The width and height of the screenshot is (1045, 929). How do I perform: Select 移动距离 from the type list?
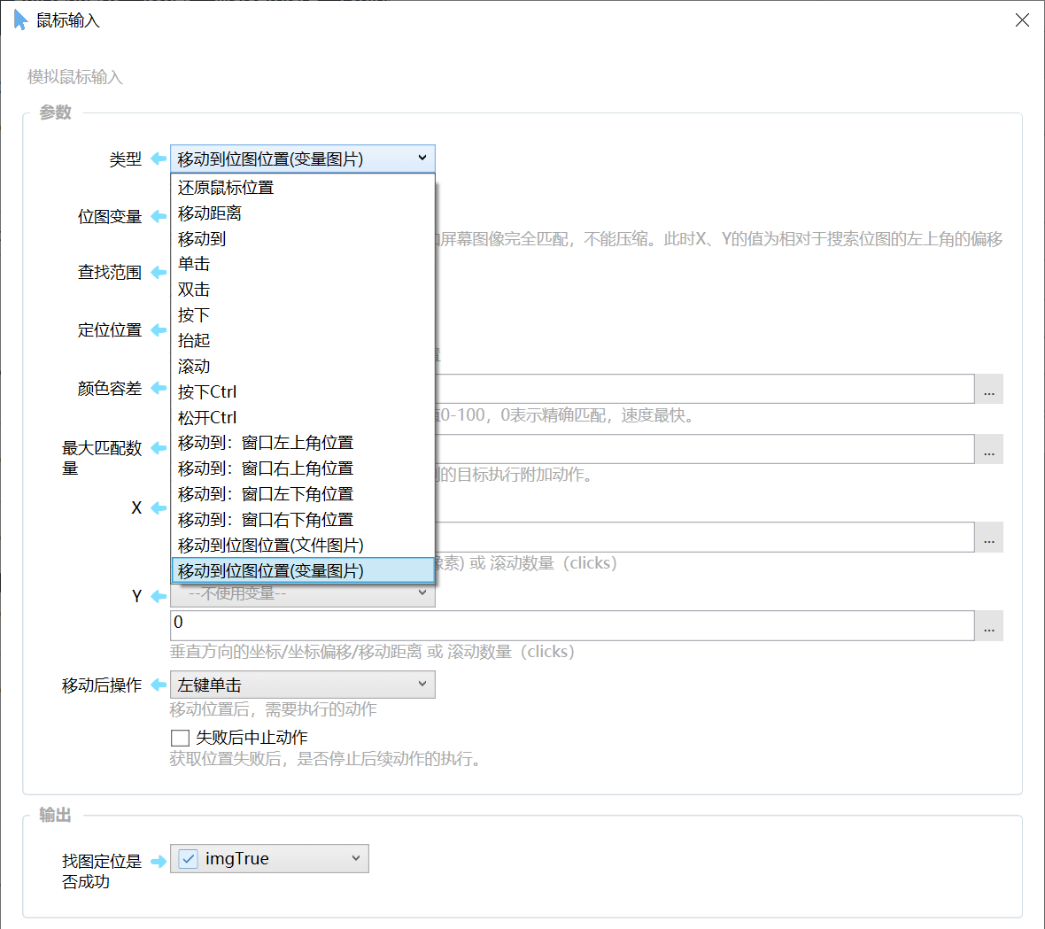click(x=303, y=213)
